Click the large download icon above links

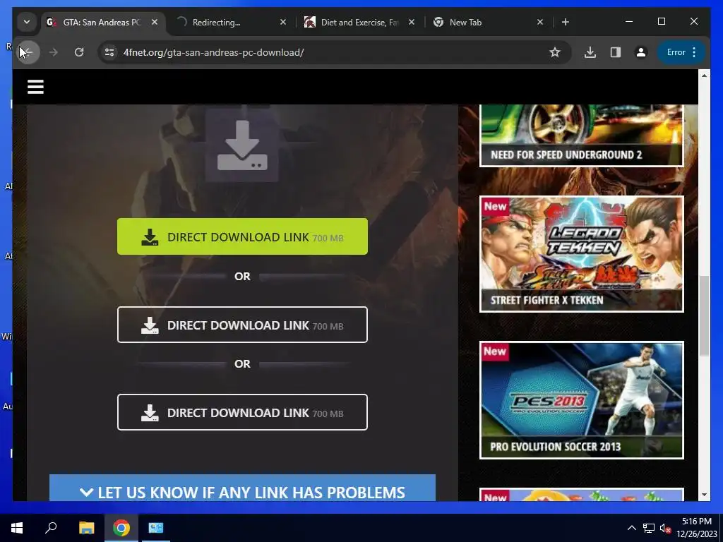click(x=242, y=145)
